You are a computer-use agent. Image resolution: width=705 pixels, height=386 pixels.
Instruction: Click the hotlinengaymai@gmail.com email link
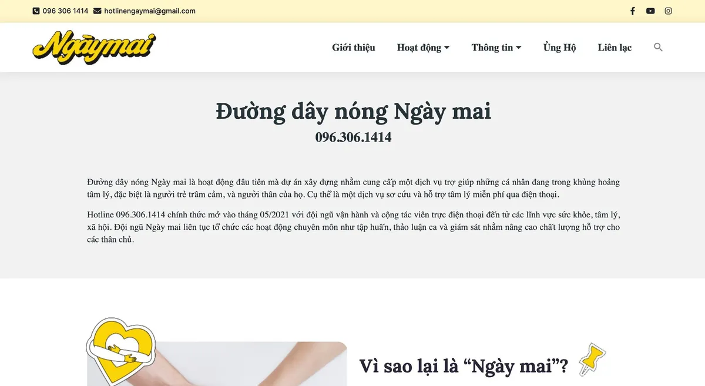tap(149, 11)
